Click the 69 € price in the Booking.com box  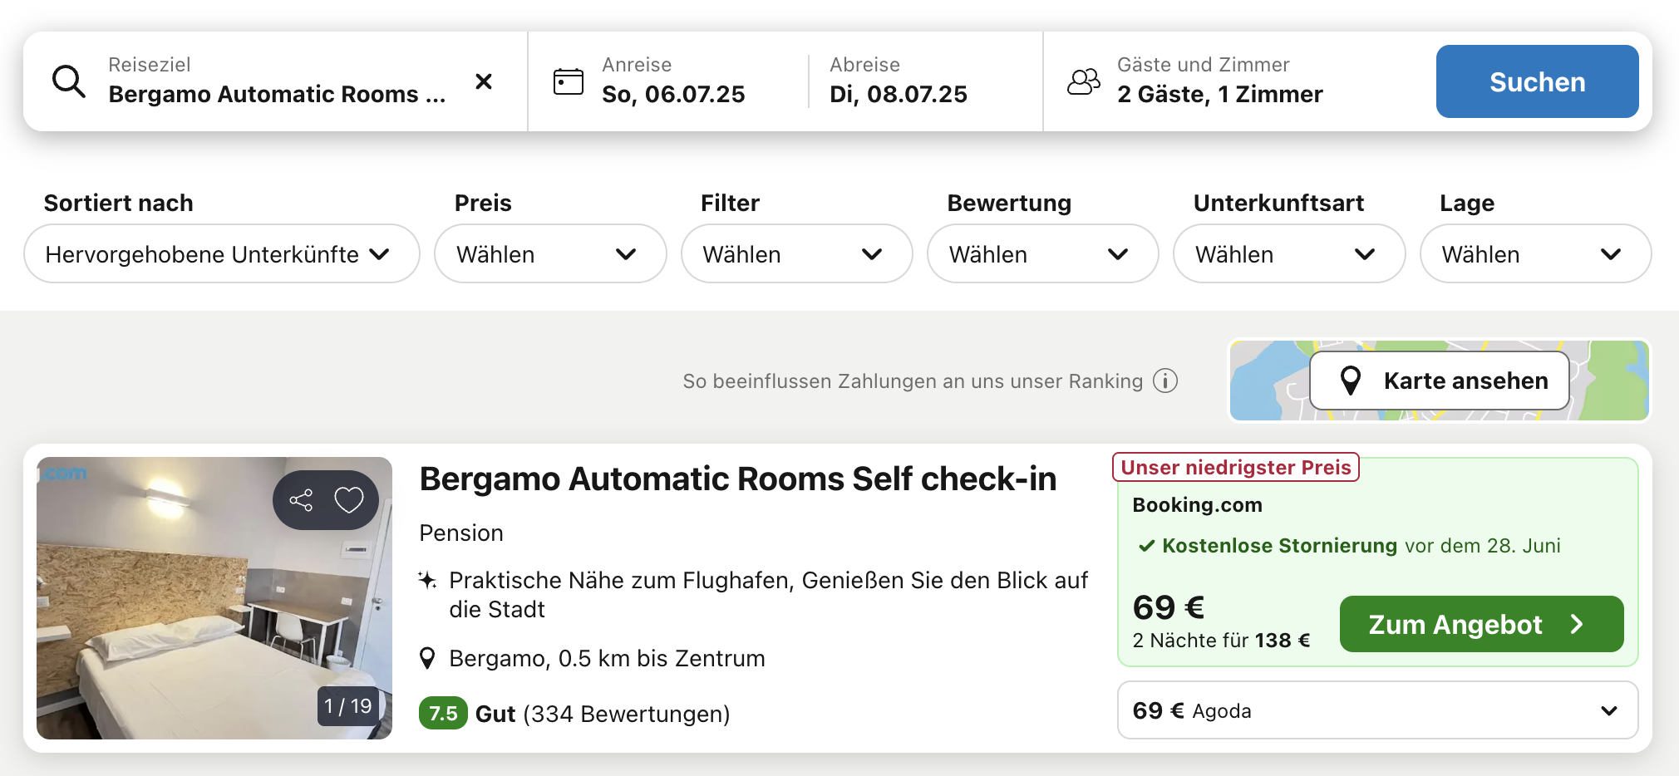(1169, 607)
